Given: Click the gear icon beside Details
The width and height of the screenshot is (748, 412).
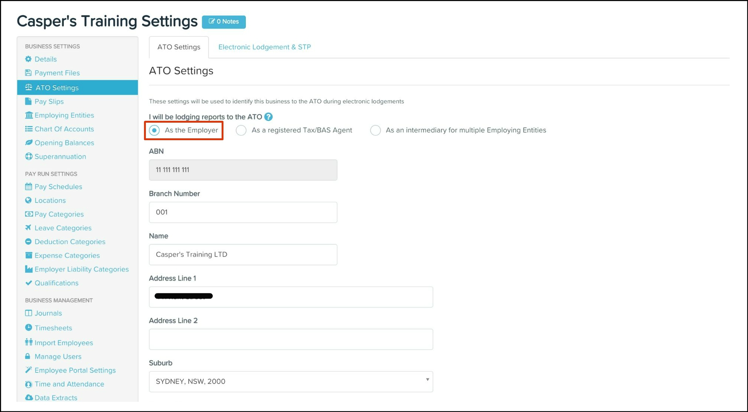Looking at the screenshot, I should [x=28, y=59].
